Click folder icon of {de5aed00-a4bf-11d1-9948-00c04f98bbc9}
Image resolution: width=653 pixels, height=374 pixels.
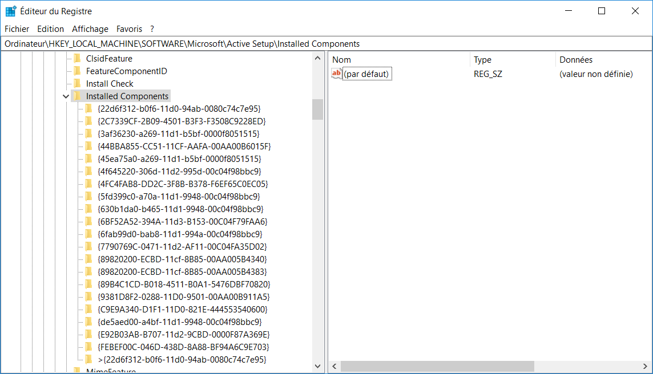click(x=88, y=322)
